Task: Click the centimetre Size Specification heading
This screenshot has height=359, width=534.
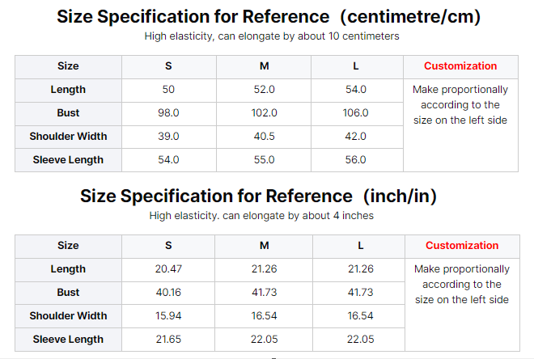Action: point(266,17)
